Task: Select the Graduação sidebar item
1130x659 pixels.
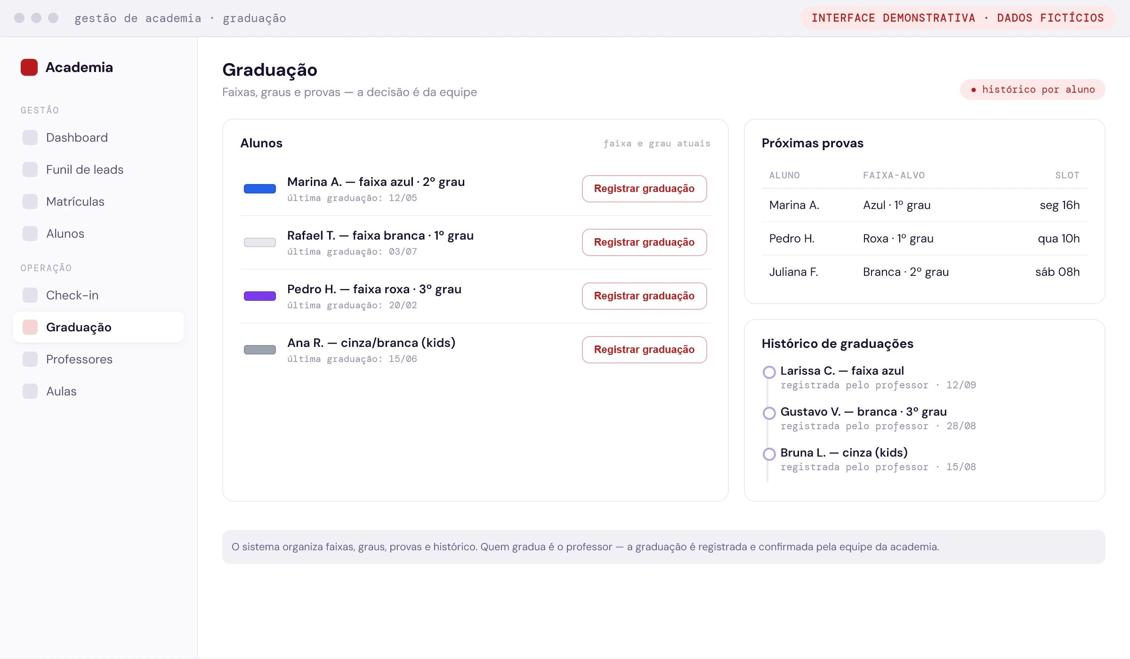Action: click(x=98, y=327)
